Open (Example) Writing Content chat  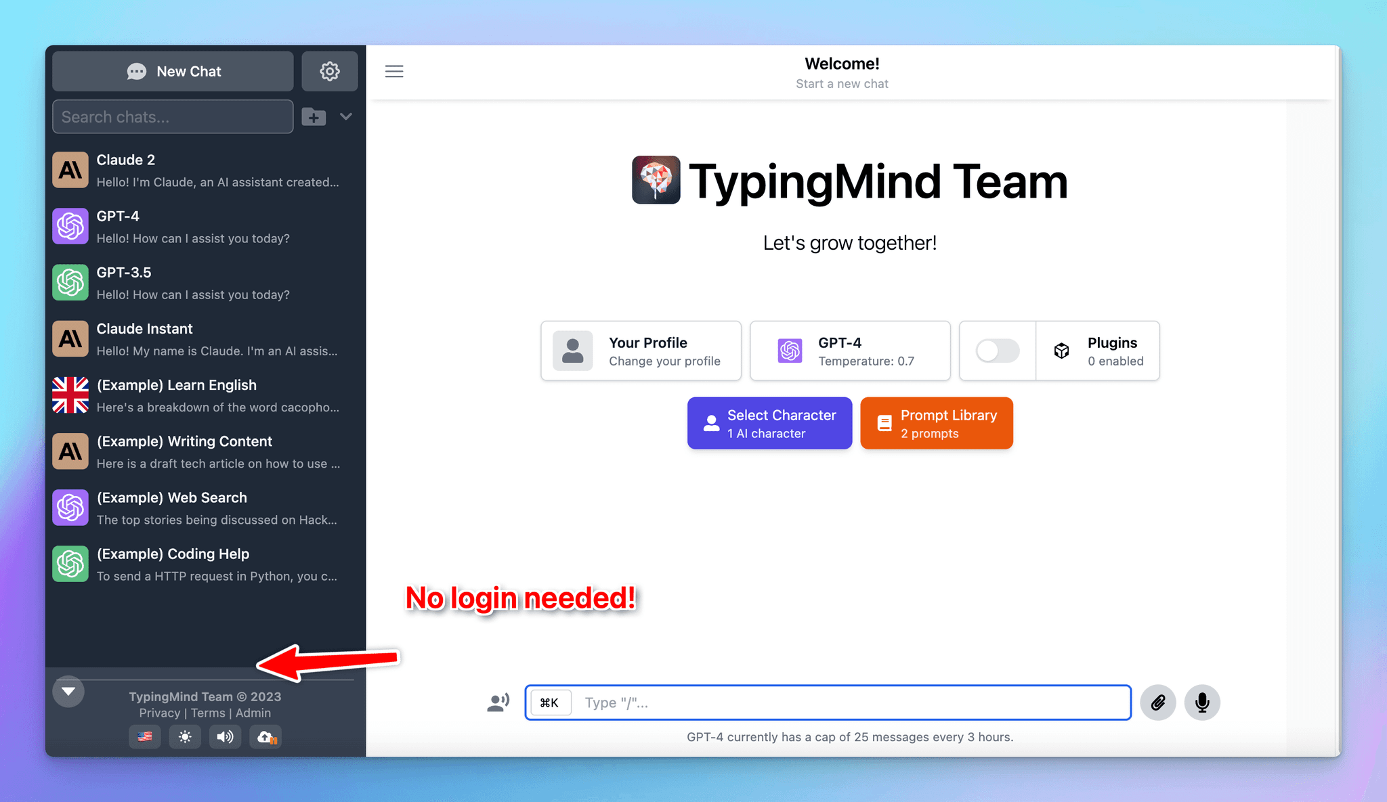coord(205,451)
